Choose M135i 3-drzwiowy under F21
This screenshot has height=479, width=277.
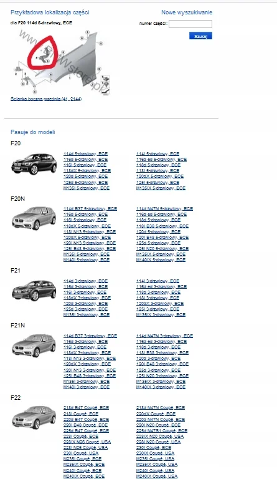click(x=87, y=315)
